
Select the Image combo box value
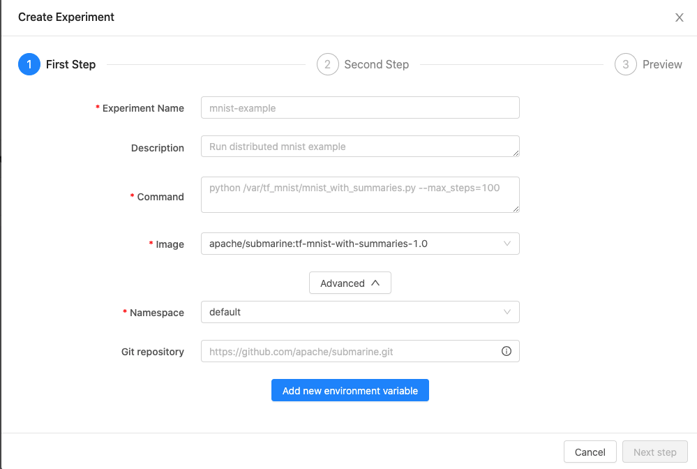point(349,244)
